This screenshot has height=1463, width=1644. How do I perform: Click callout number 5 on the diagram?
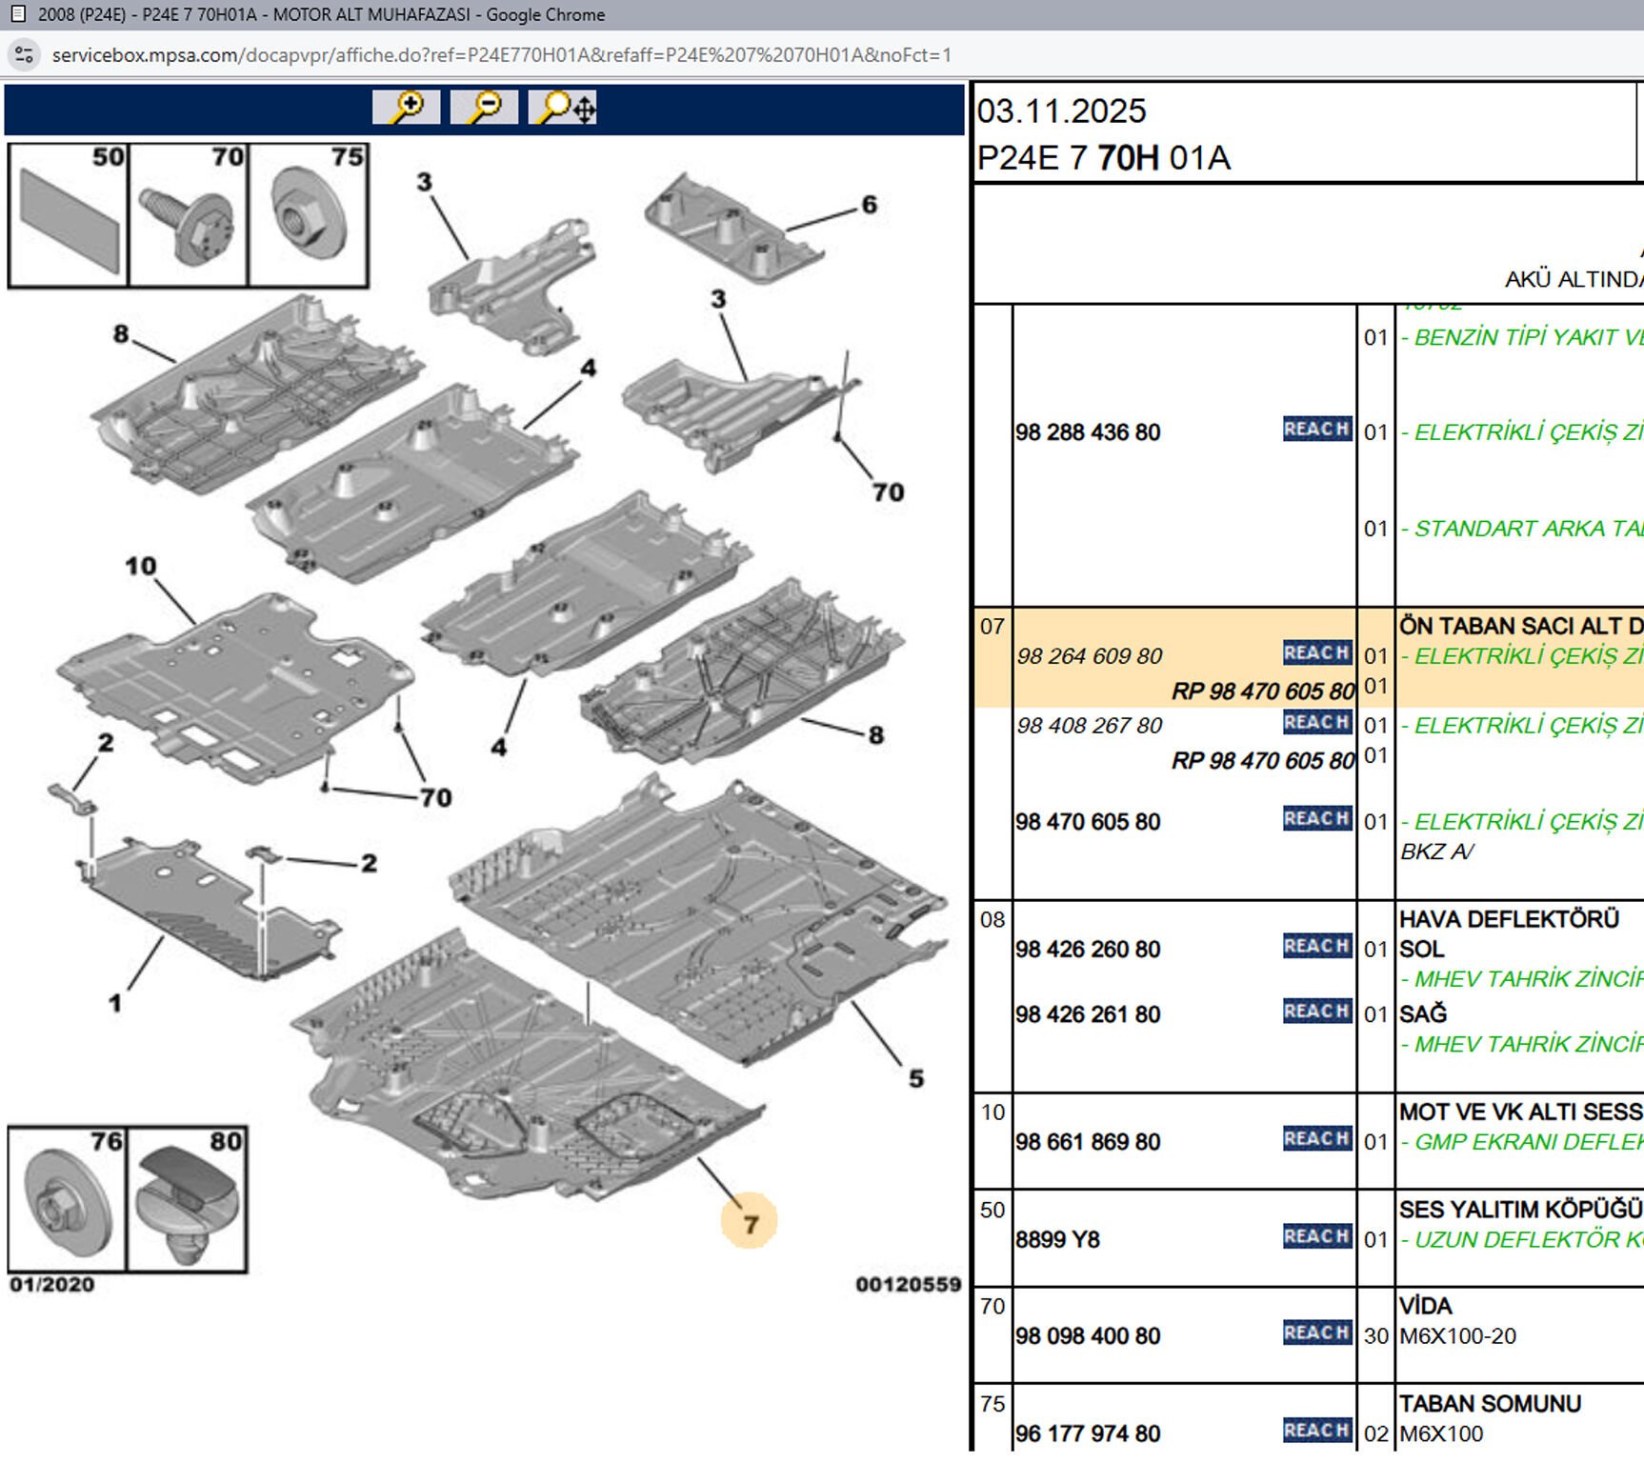click(915, 1079)
